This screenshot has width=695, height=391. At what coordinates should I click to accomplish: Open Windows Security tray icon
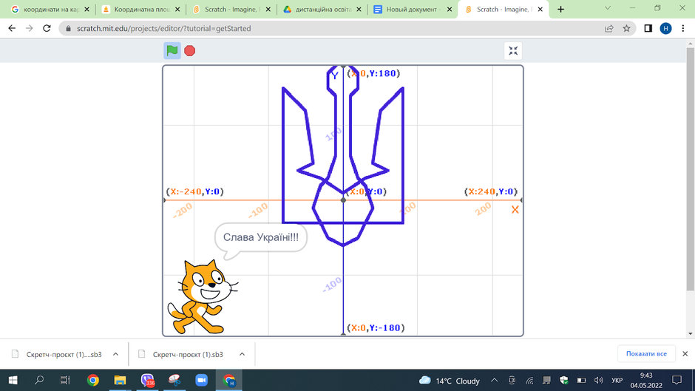coord(564,381)
